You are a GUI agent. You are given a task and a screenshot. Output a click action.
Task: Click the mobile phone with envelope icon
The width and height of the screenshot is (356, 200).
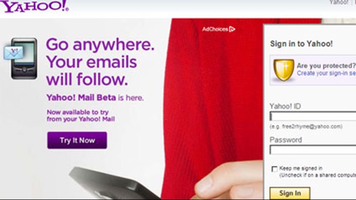pyautogui.click(x=21, y=58)
